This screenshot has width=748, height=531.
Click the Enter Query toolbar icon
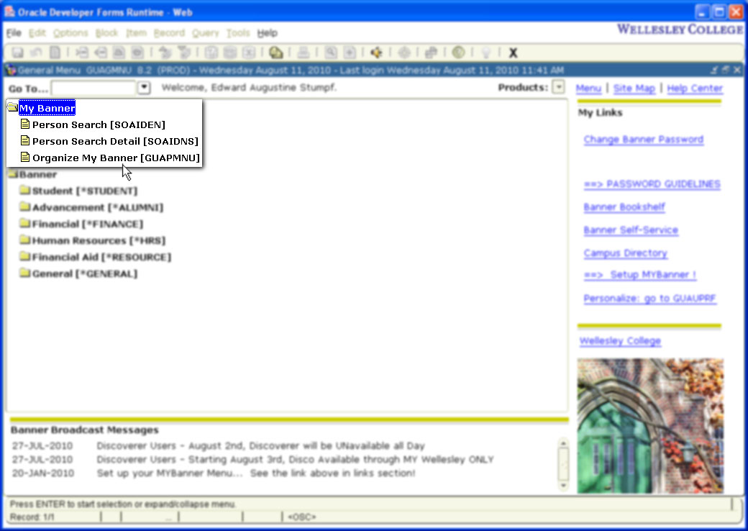(x=211, y=53)
